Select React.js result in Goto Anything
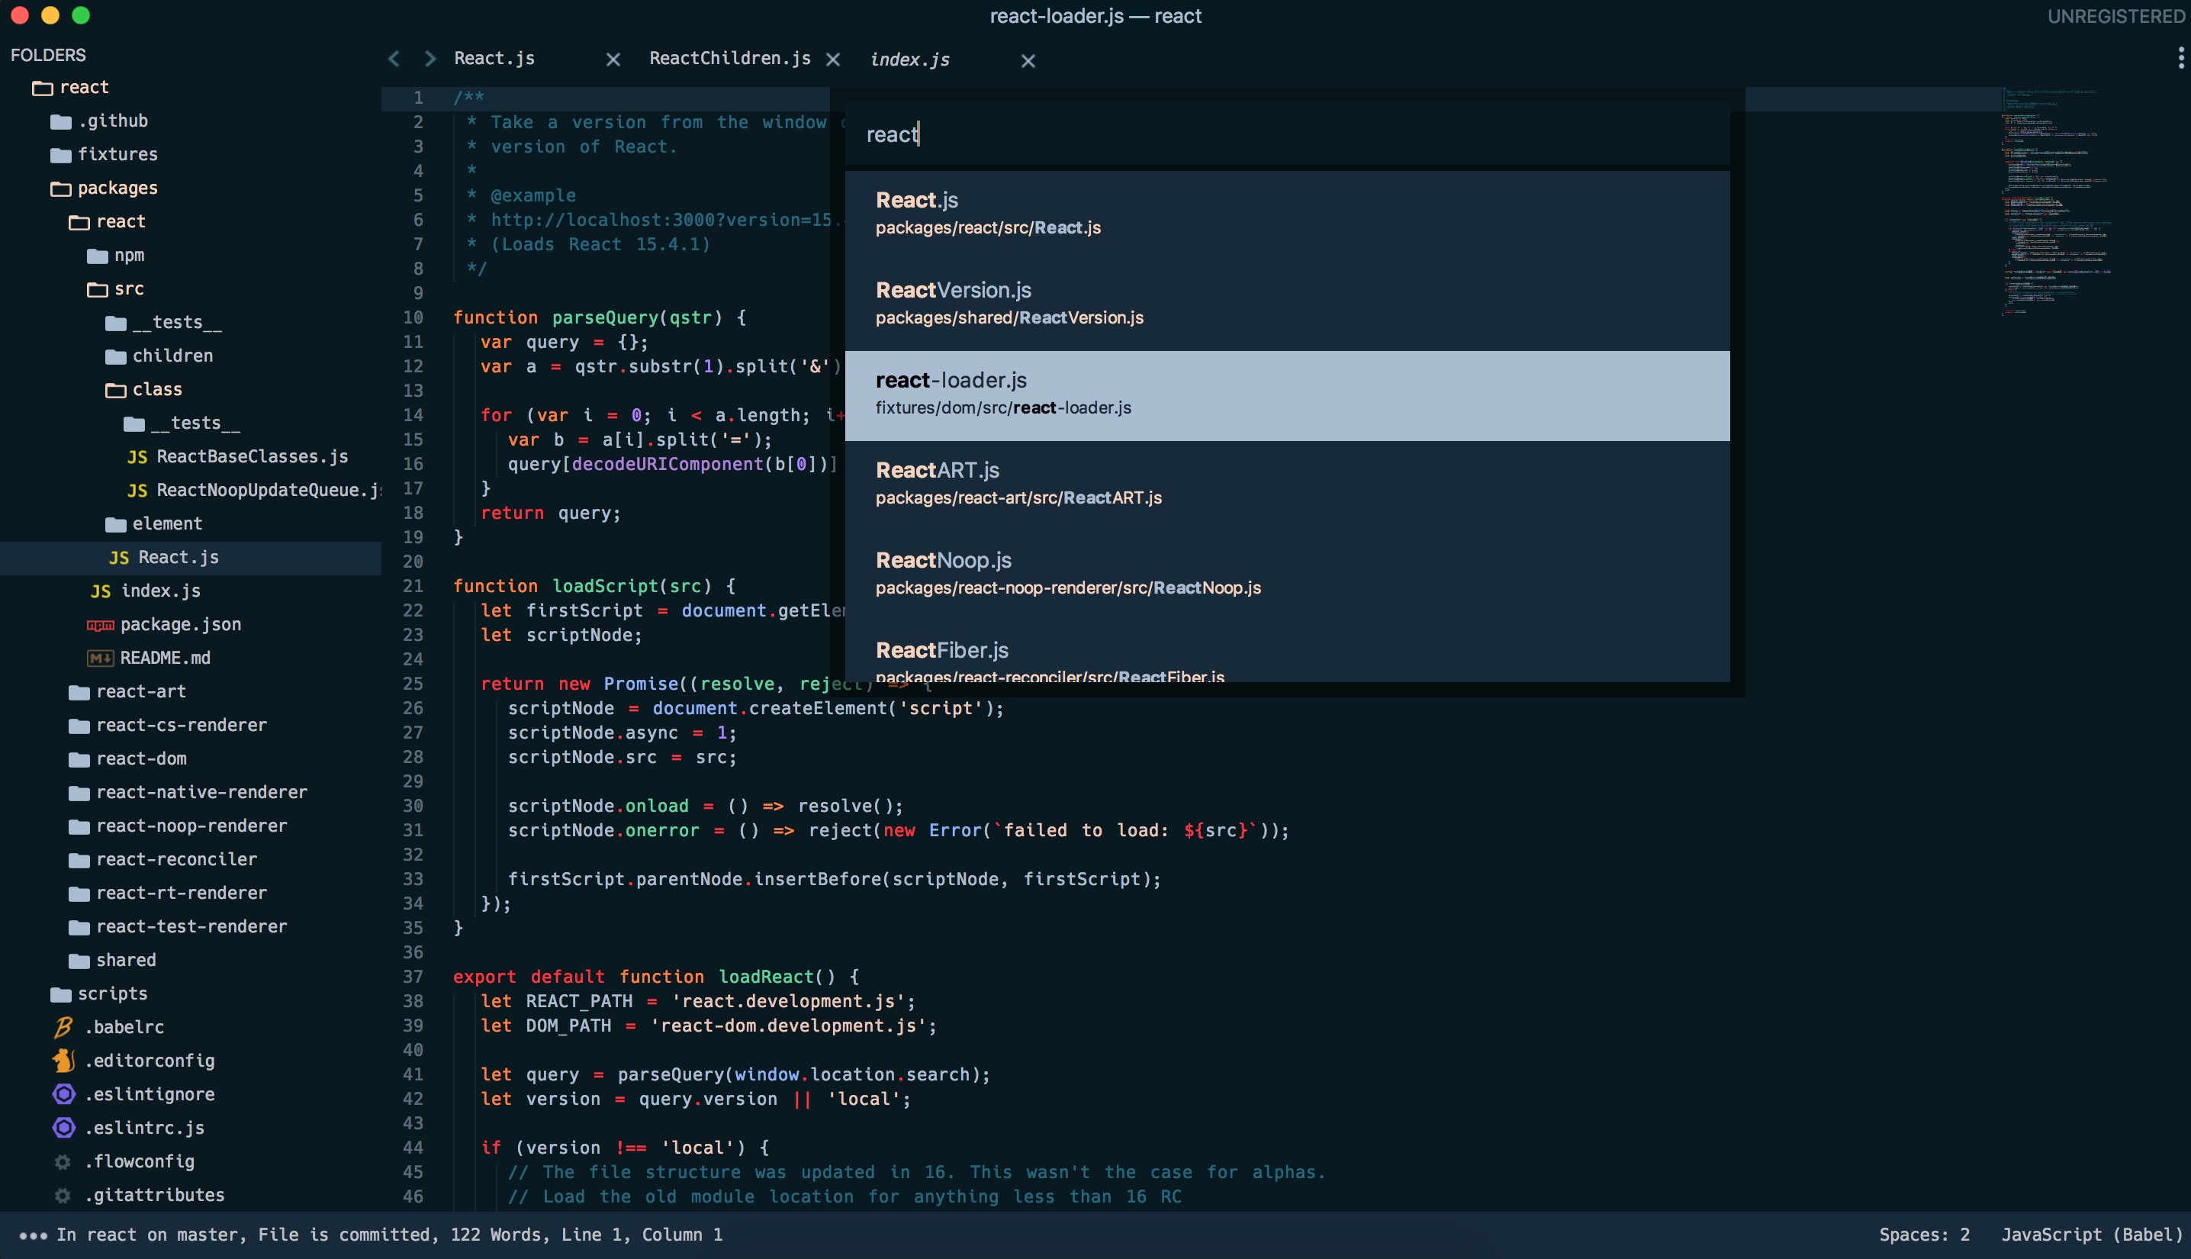 coord(1287,215)
